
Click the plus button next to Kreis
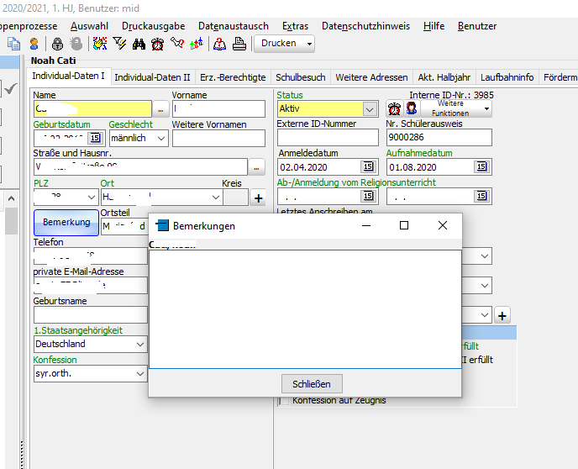259,198
